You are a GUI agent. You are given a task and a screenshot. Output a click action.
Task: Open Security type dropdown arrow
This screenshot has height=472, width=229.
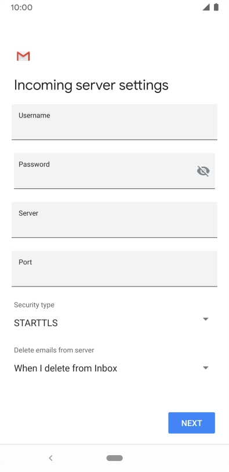pyautogui.click(x=206, y=319)
